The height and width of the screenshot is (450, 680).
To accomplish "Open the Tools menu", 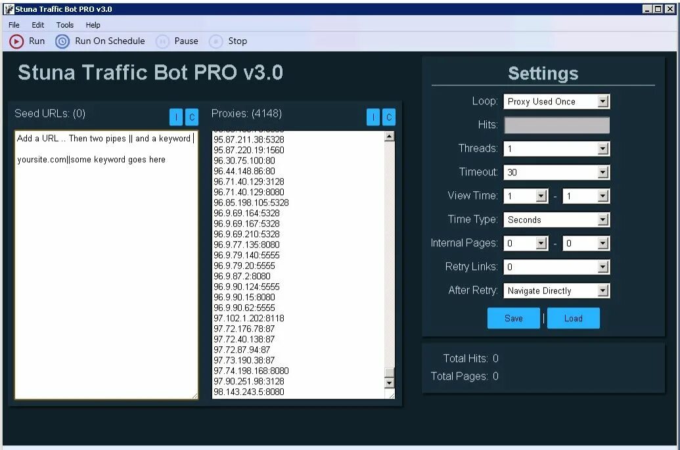I will point(65,25).
